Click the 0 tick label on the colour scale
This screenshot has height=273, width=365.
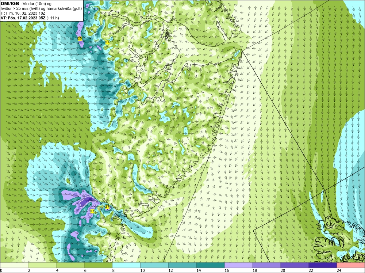1,270
